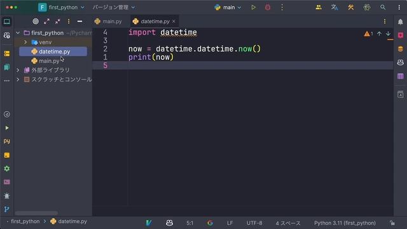
Task: Open Python 3.11 interpreter selector
Action: pos(345,223)
